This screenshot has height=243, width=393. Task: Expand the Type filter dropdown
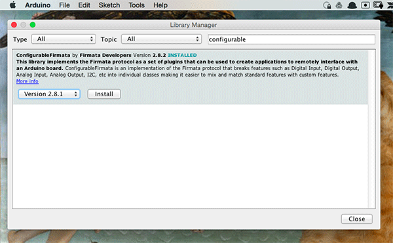[x=64, y=39]
